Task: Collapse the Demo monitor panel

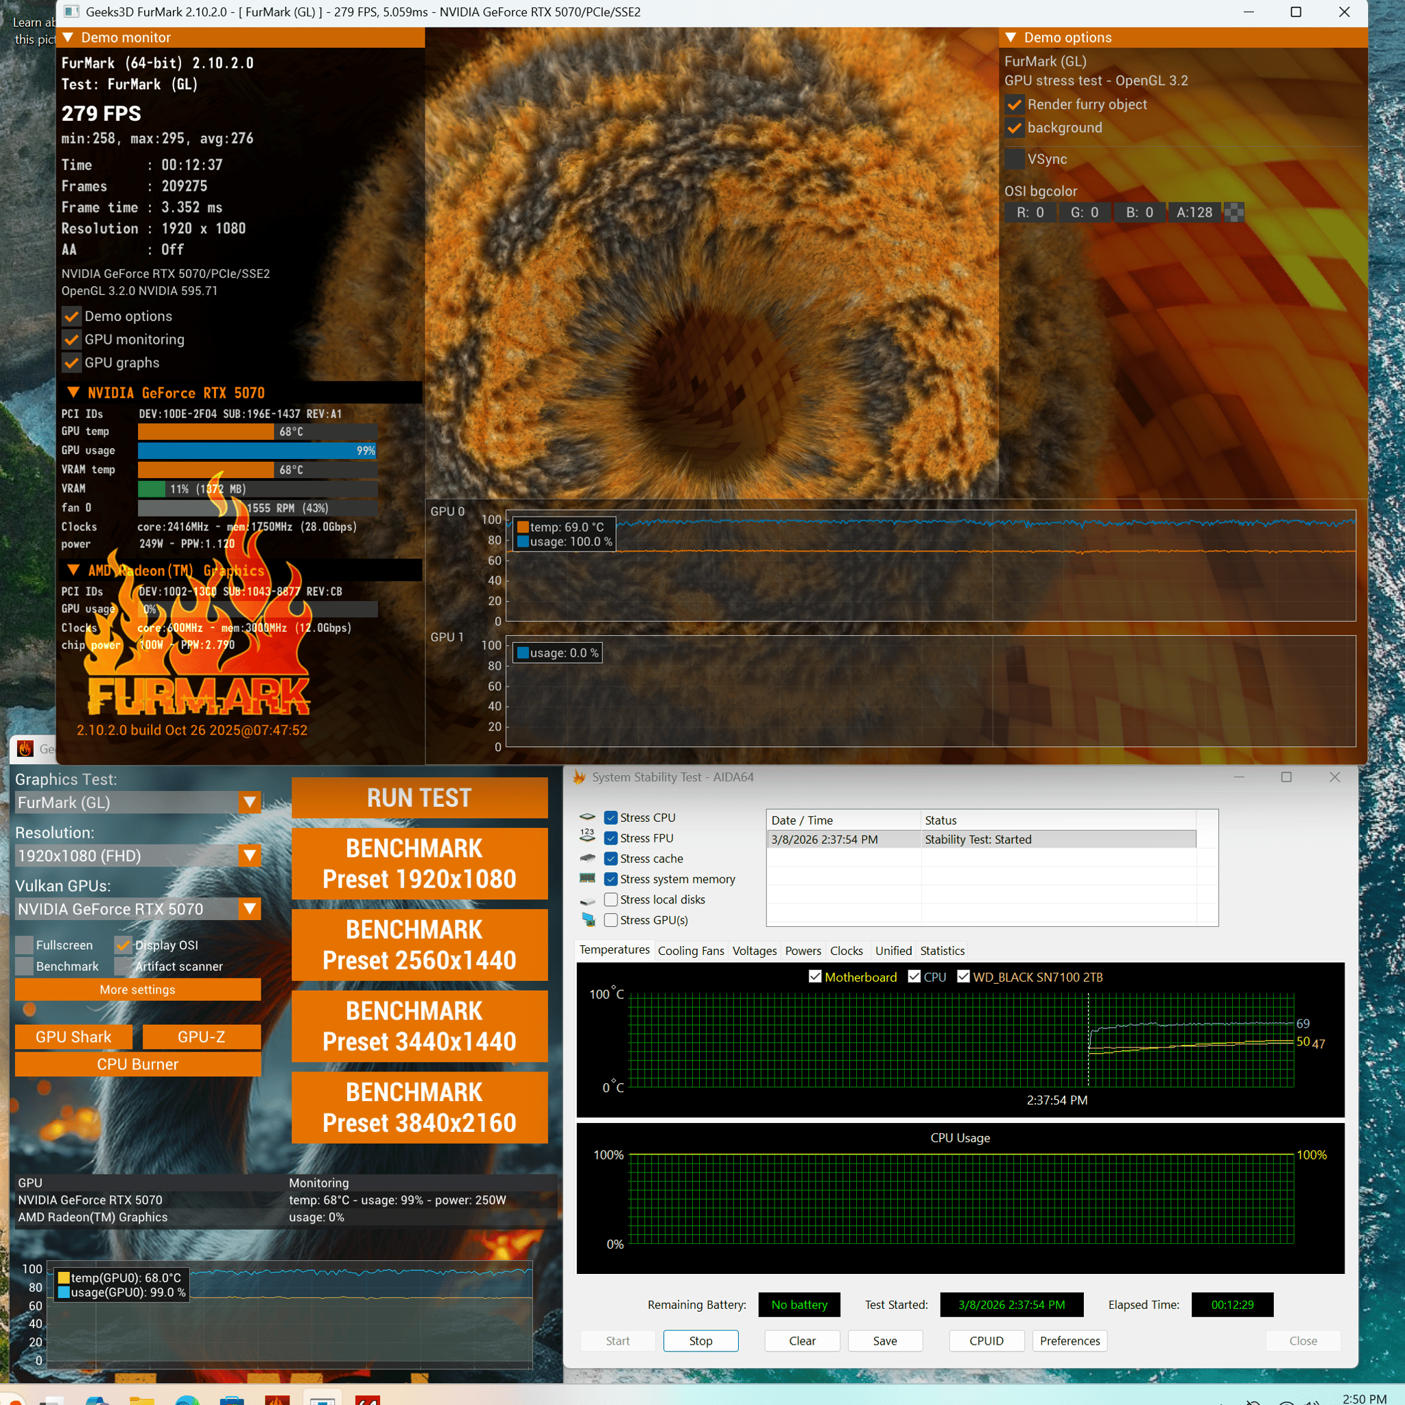Action: pyautogui.click(x=69, y=37)
